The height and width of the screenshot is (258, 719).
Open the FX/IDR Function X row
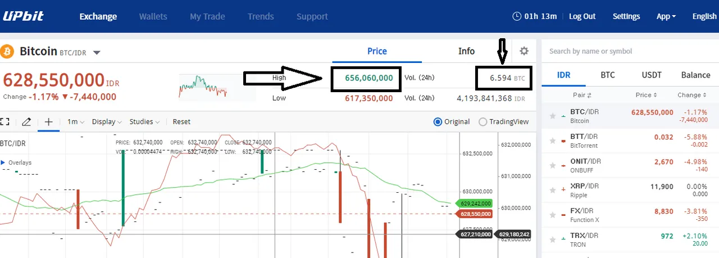tap(630, 215)
